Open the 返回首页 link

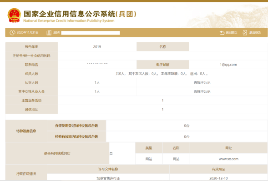click(x=232, y=32)
